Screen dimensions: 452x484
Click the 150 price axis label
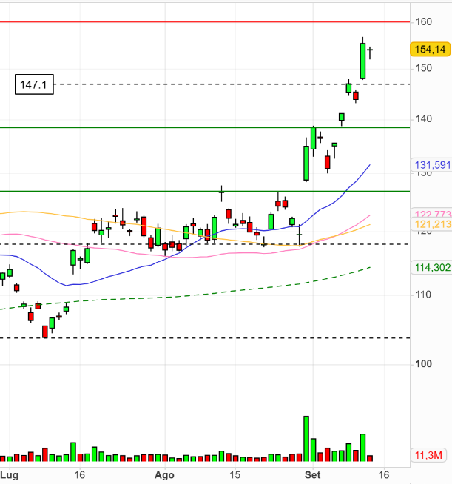tap(424, 68)
